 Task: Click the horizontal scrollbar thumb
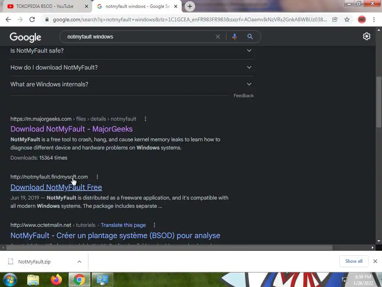point(169,247)
